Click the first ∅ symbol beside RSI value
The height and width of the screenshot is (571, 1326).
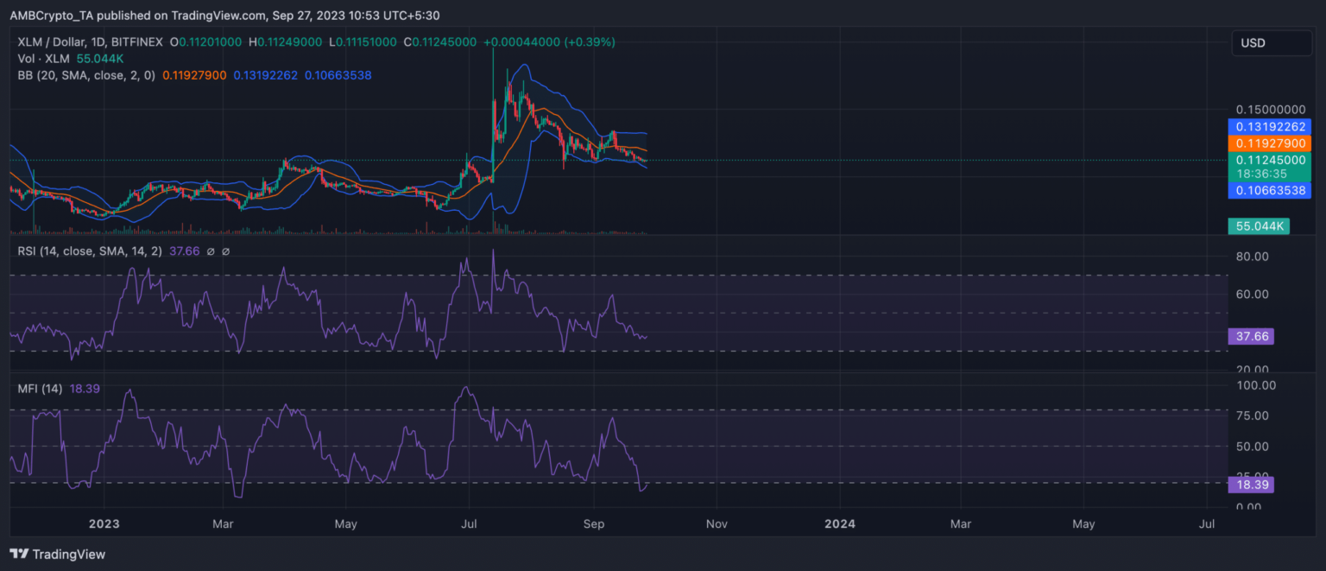[x=212, y=251]
